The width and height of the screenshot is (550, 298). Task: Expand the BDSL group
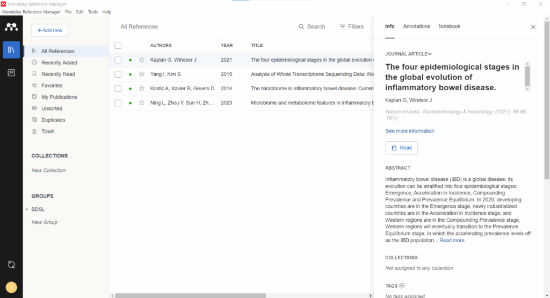[x=27, y=209]
